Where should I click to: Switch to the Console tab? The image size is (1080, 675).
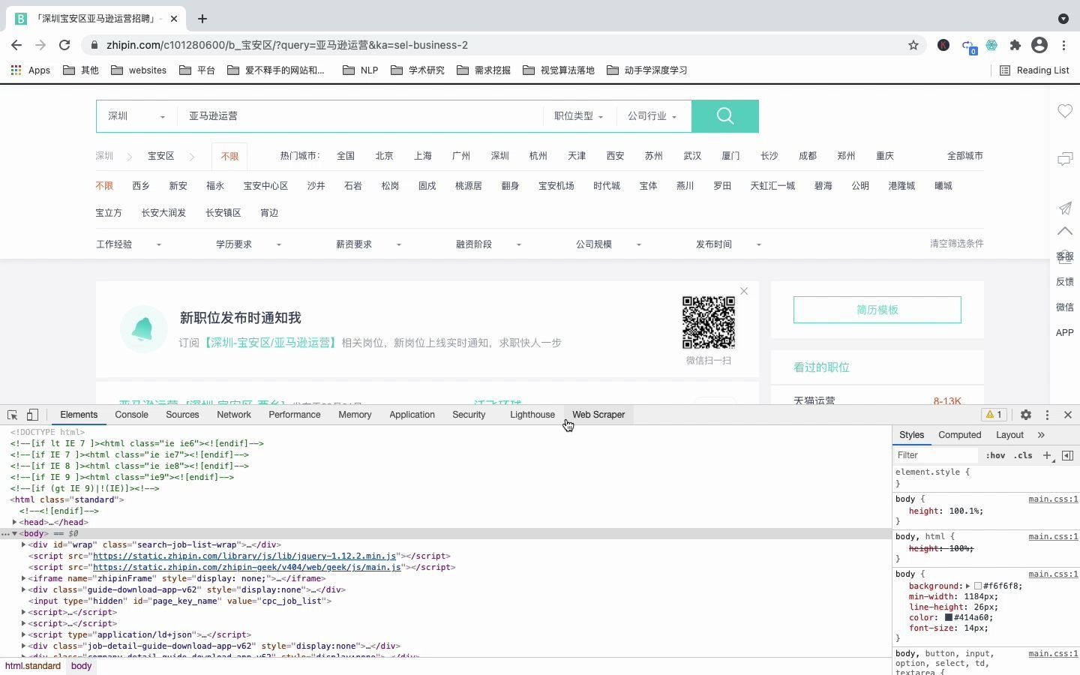pos(131,415)
